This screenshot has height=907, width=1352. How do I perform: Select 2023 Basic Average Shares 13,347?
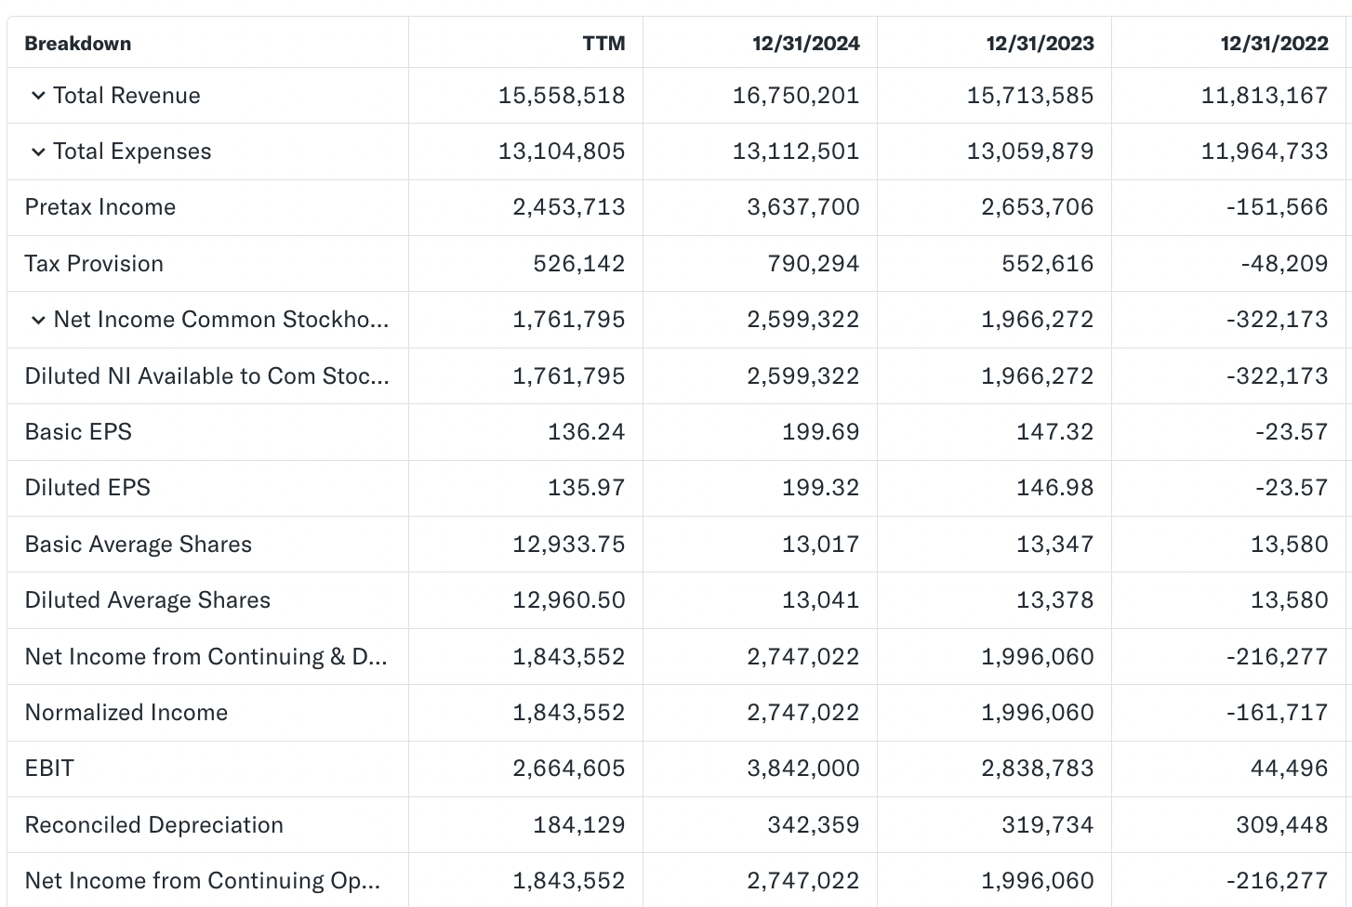click(1055, 545)
